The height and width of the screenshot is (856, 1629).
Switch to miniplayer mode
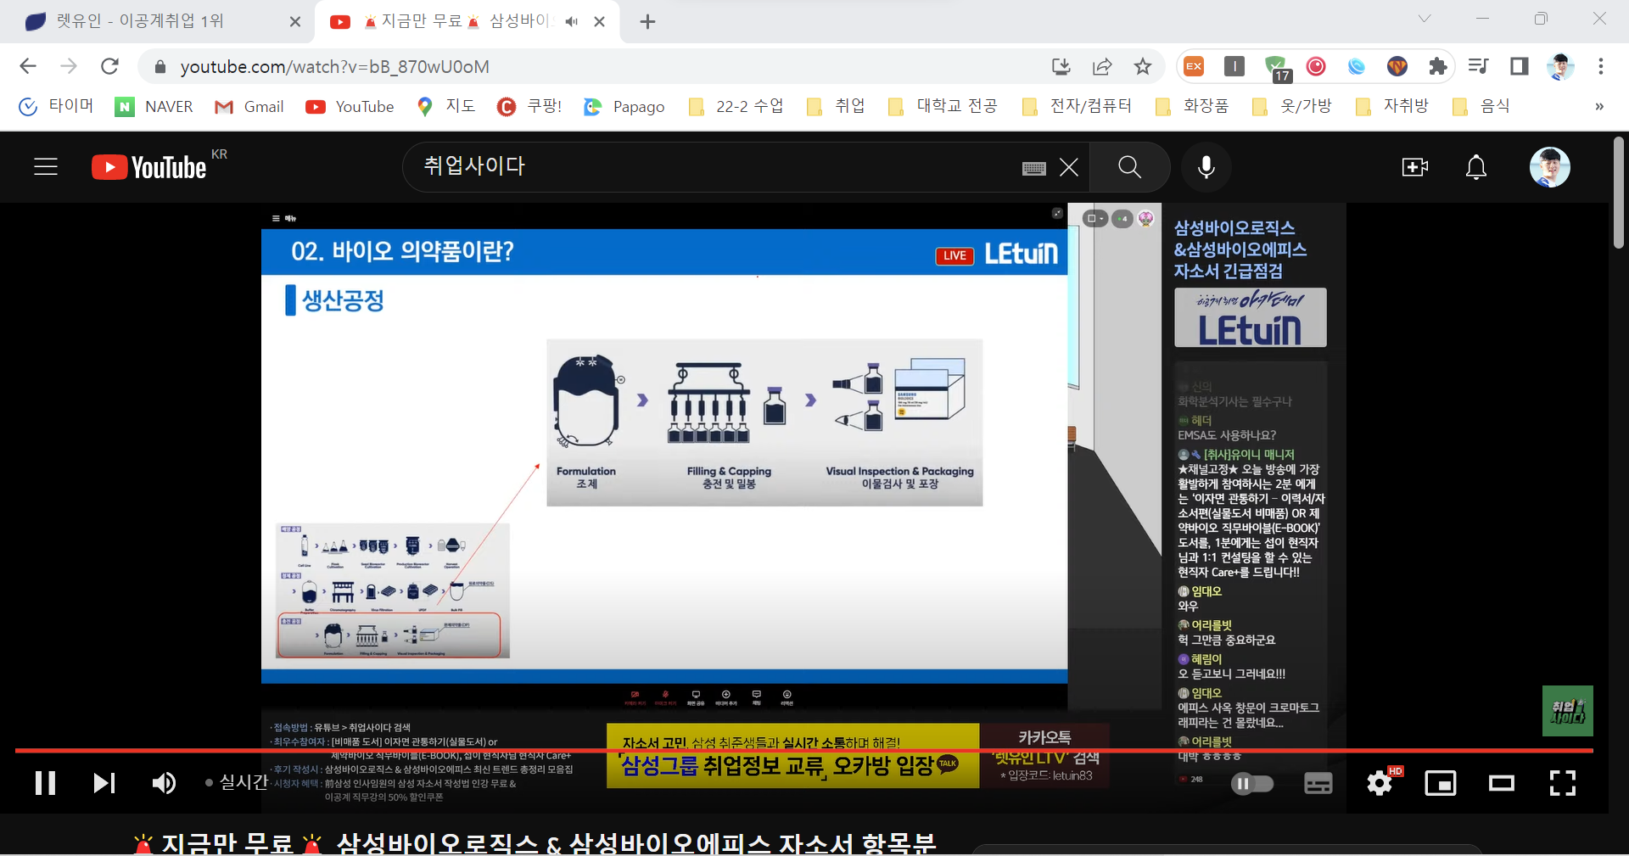click(x=1440, y=782)
